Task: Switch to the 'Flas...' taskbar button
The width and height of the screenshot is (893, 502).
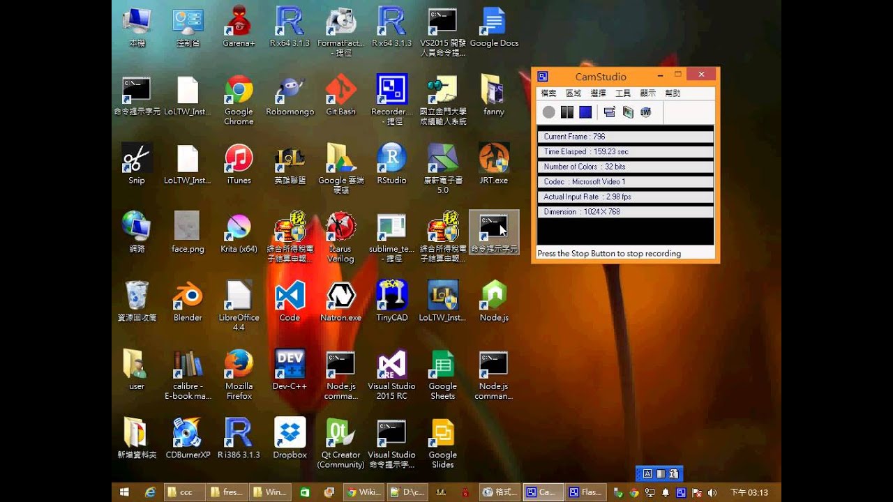Action: (x=586, y=492)
